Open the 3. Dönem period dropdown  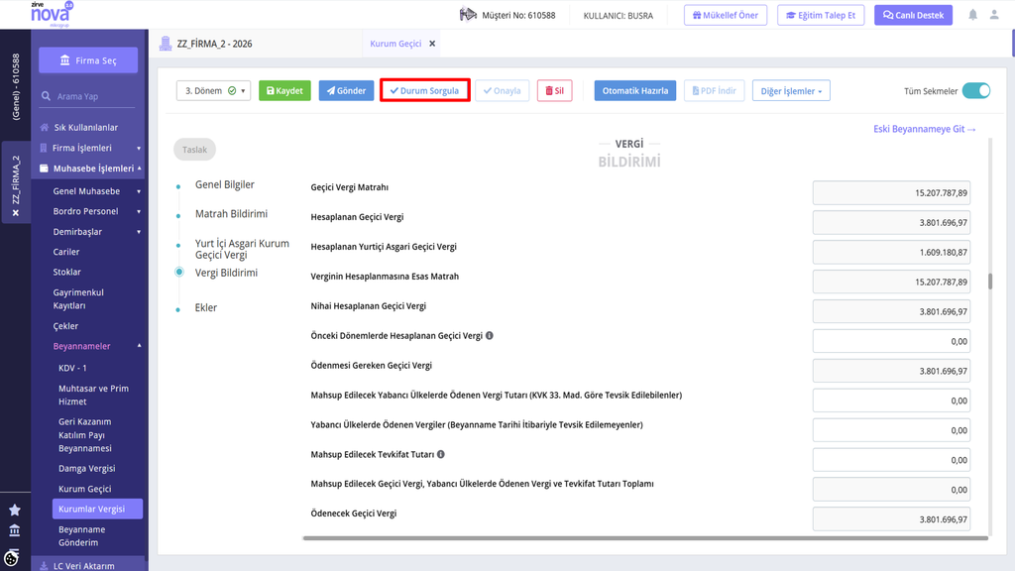214,90
